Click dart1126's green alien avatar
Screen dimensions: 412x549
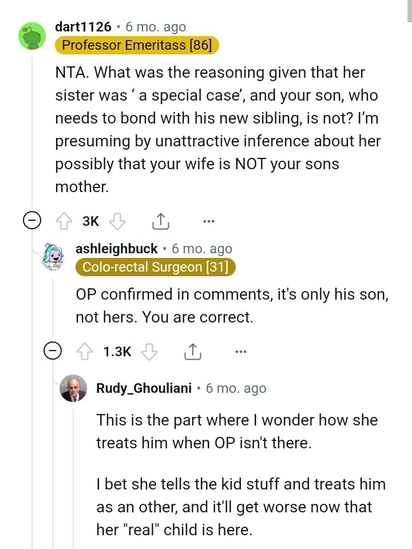33,35
